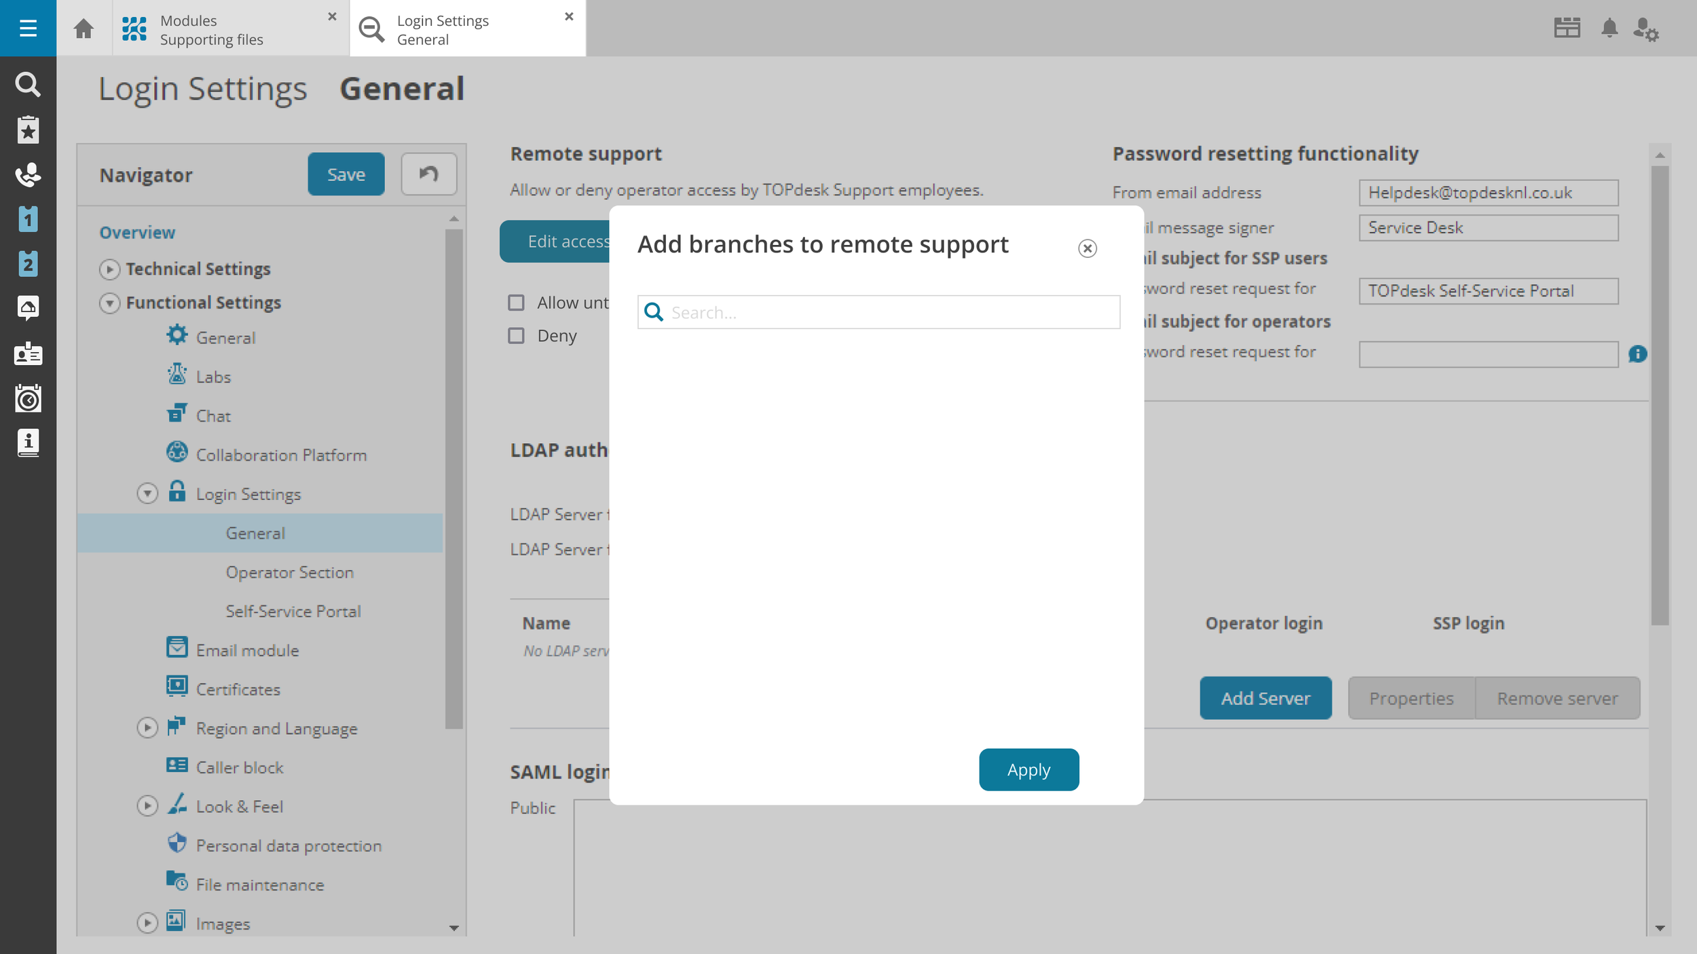Viewport: 1697px width, 954px height.
Task: Open the dashboard icon in the top bar
Action: 1568,28
